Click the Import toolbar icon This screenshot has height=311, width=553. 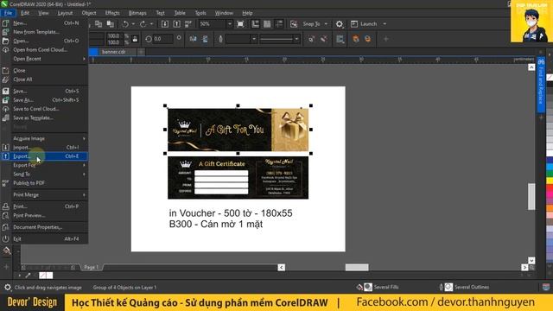point(165,24)
